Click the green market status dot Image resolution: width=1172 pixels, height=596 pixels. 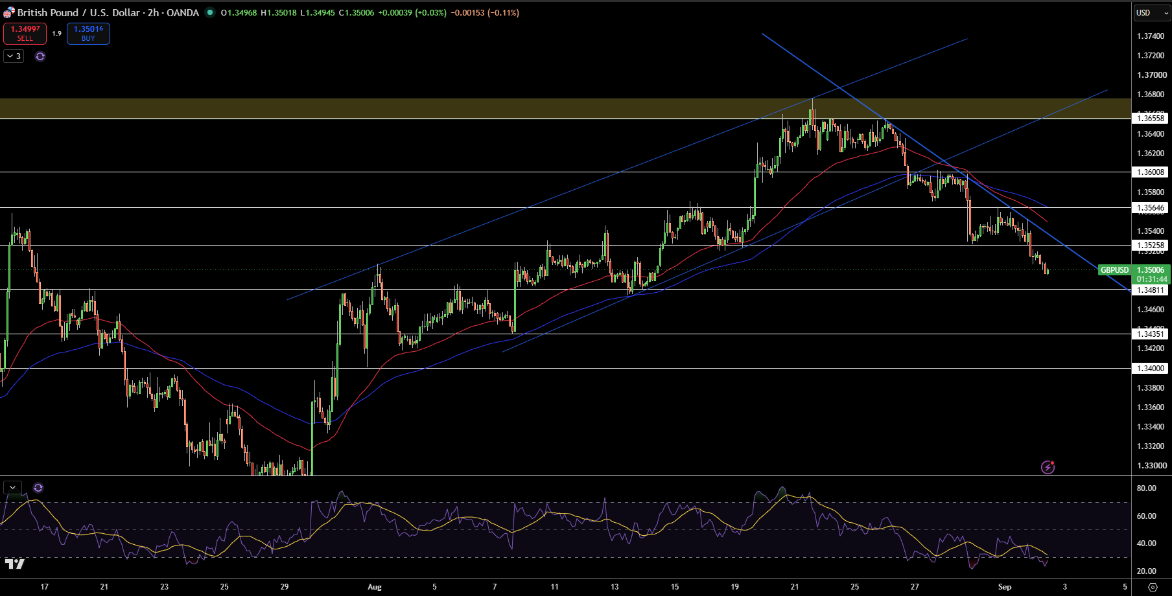(210, 12)
